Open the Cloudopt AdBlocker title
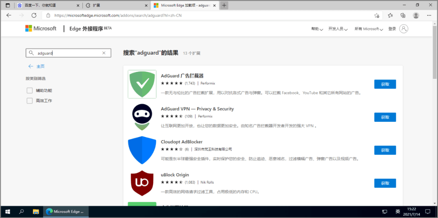438x218 pixels. (182, 142)
